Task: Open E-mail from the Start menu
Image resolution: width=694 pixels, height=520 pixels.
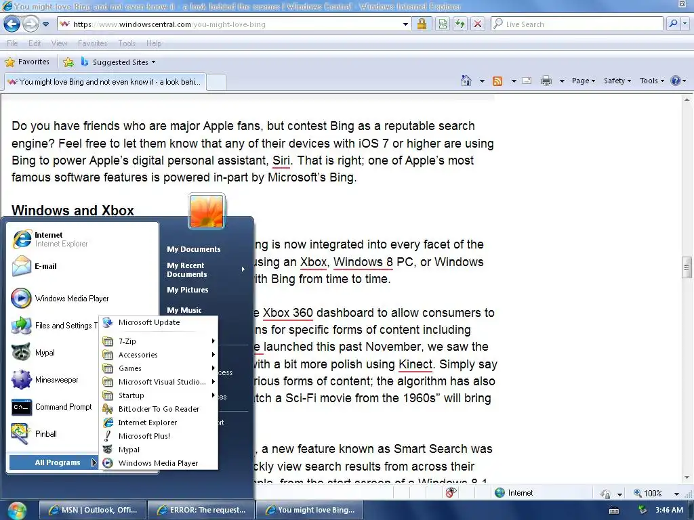Action: (82, 266)
